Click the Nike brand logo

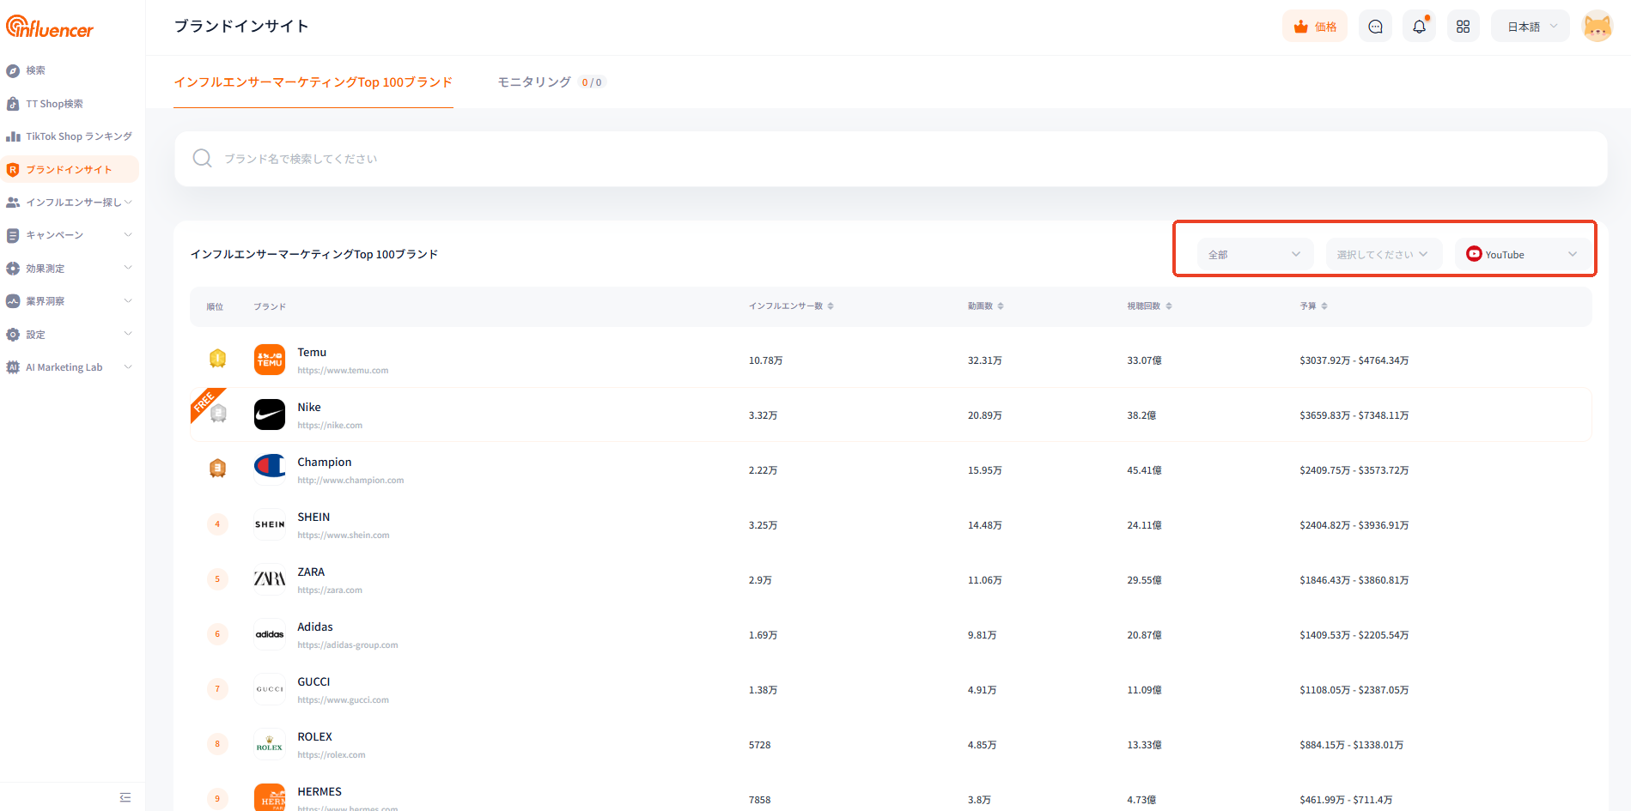(270, 415)
